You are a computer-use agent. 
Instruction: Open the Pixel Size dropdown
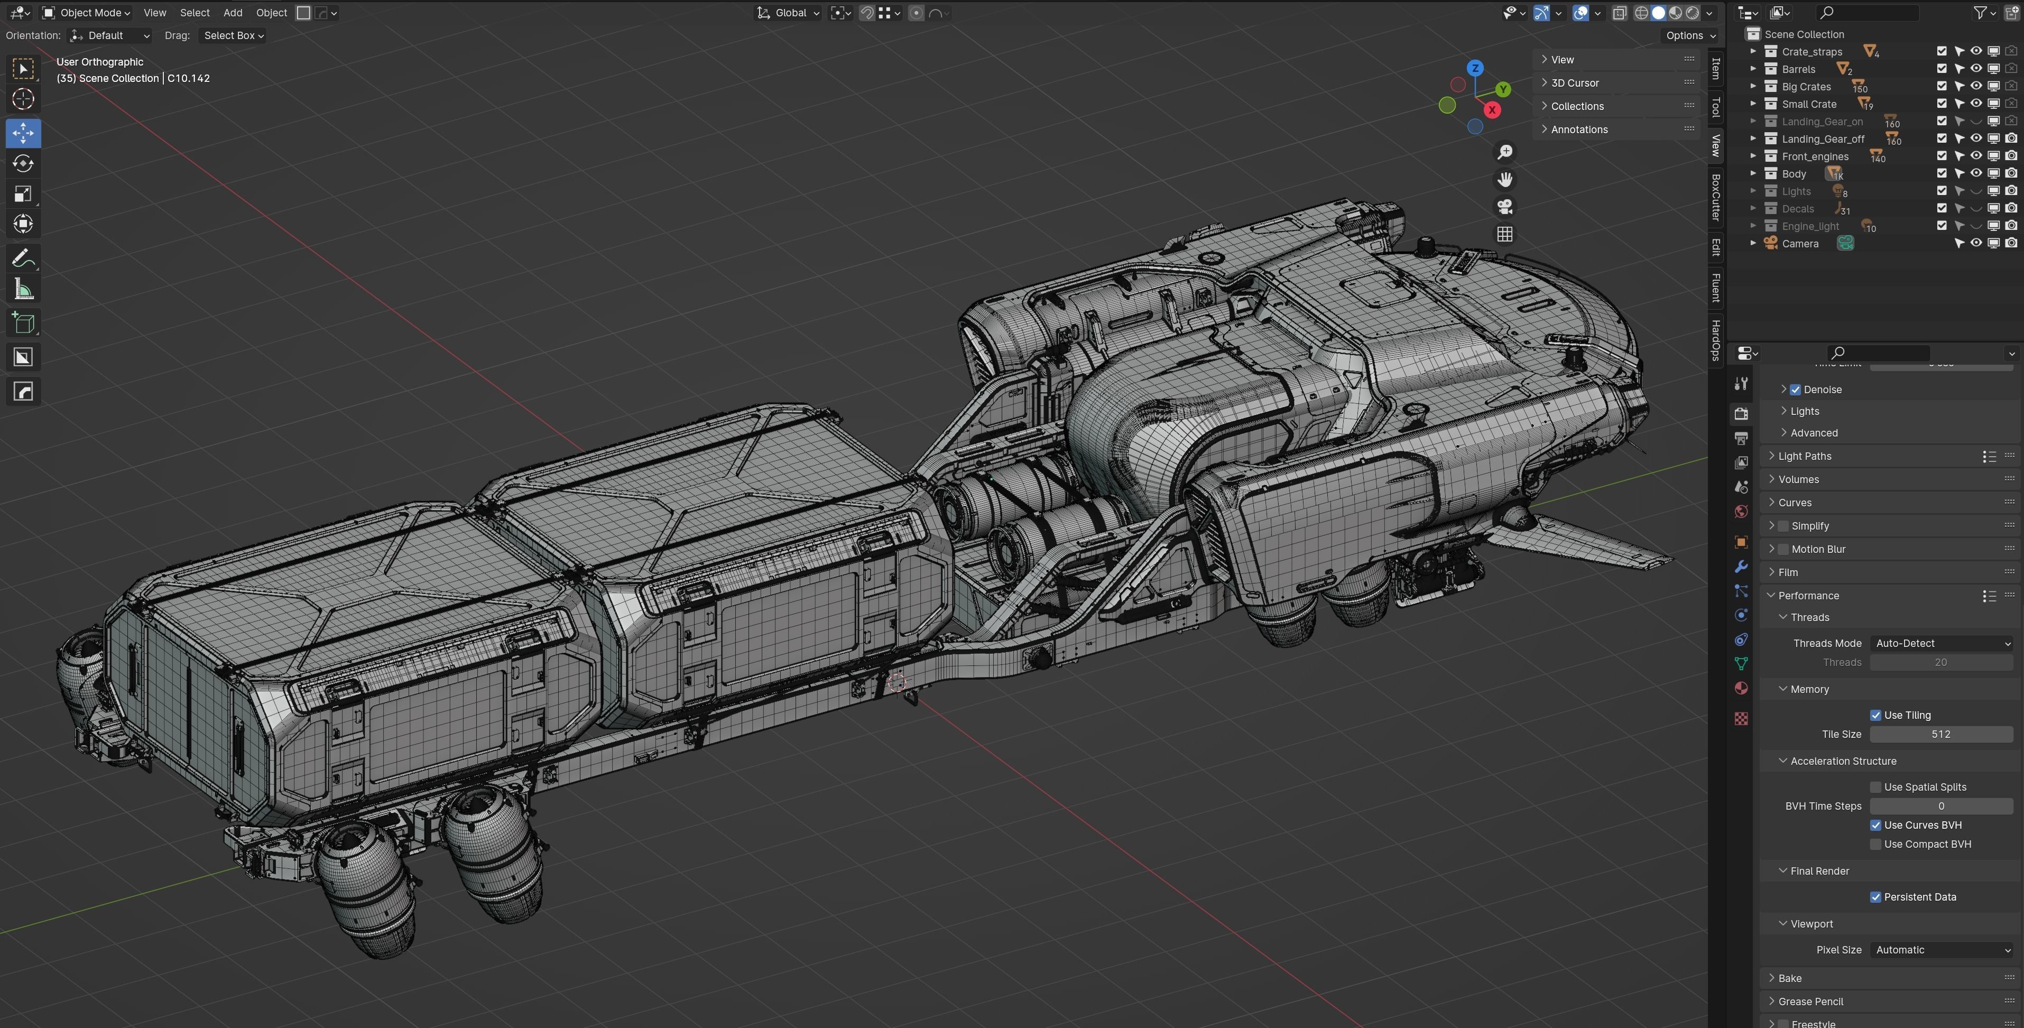click(x=1940, y=950)
